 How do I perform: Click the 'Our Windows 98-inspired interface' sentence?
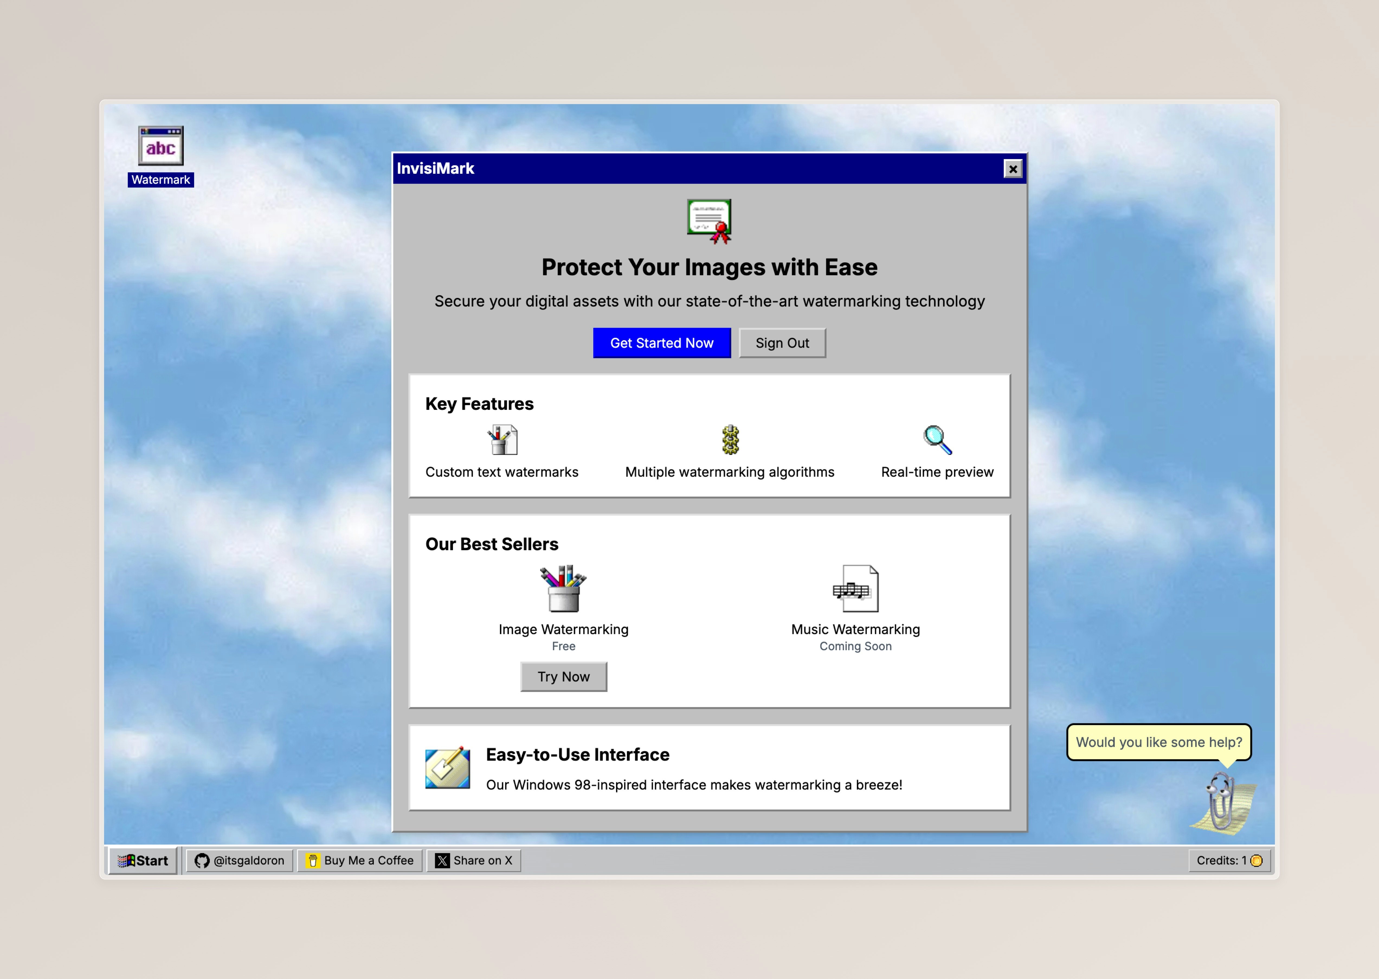pyautogui.click(x=694, y=785)
